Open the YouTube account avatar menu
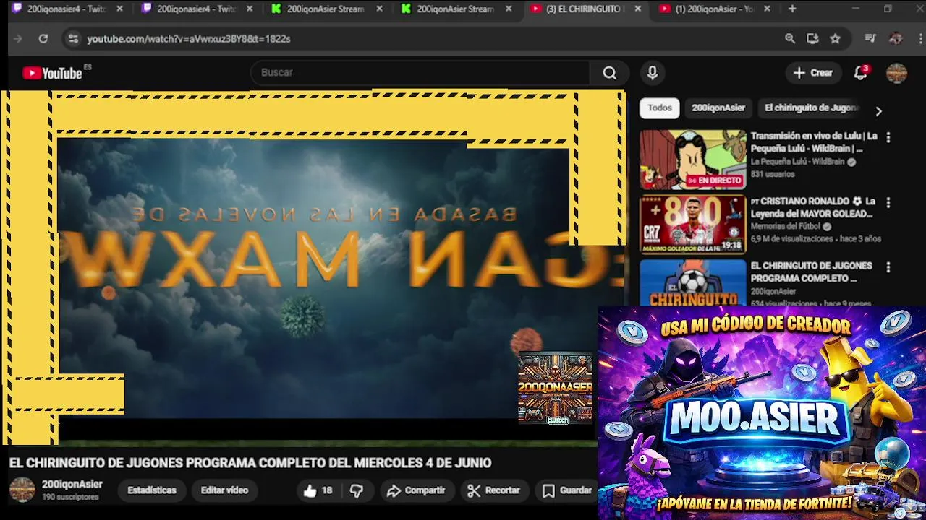926x520 pixels. click(896, 73)
